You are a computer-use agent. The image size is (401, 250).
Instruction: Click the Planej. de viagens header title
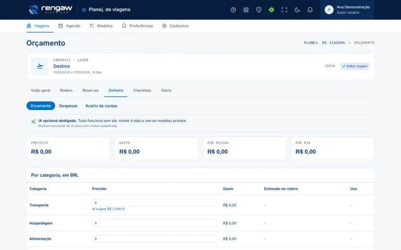pos(110,10)
